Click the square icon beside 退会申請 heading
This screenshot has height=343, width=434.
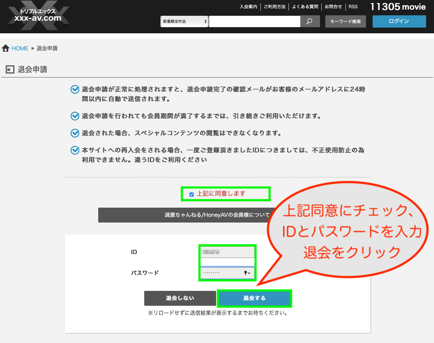pyautogui.click(x=10, y=69)
